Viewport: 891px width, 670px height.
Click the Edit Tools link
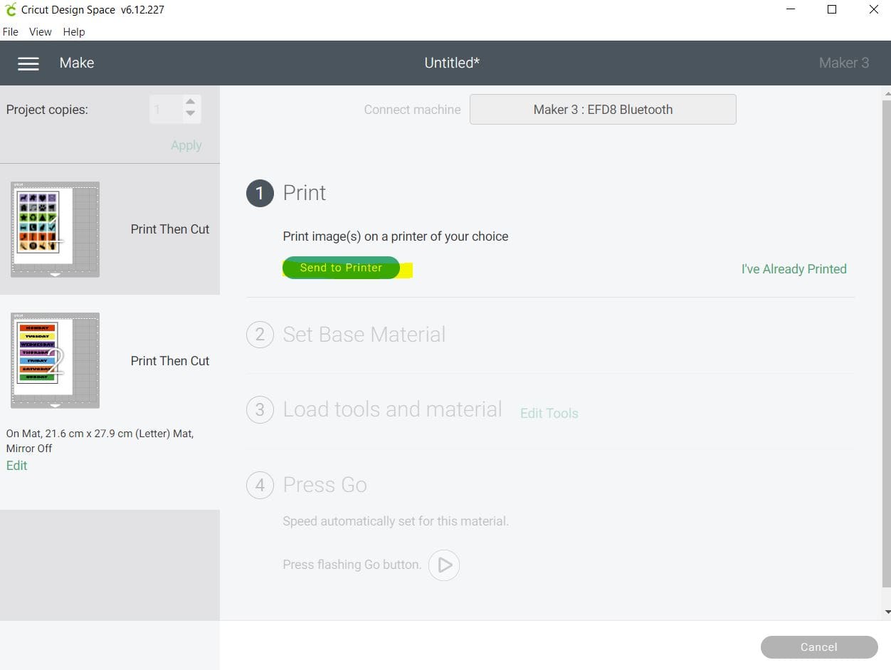coord(549,414)
